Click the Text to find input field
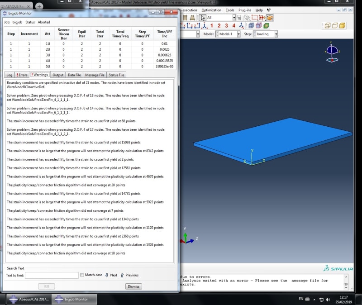362x305 pixels. pyautogui.click(x=52, y=275)
